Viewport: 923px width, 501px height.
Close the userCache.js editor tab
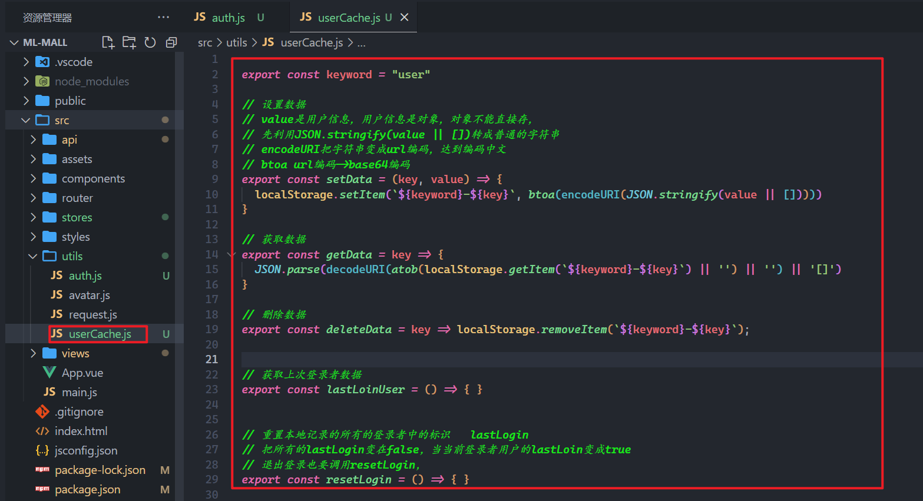pyautogui.click(x=405, y=17)
